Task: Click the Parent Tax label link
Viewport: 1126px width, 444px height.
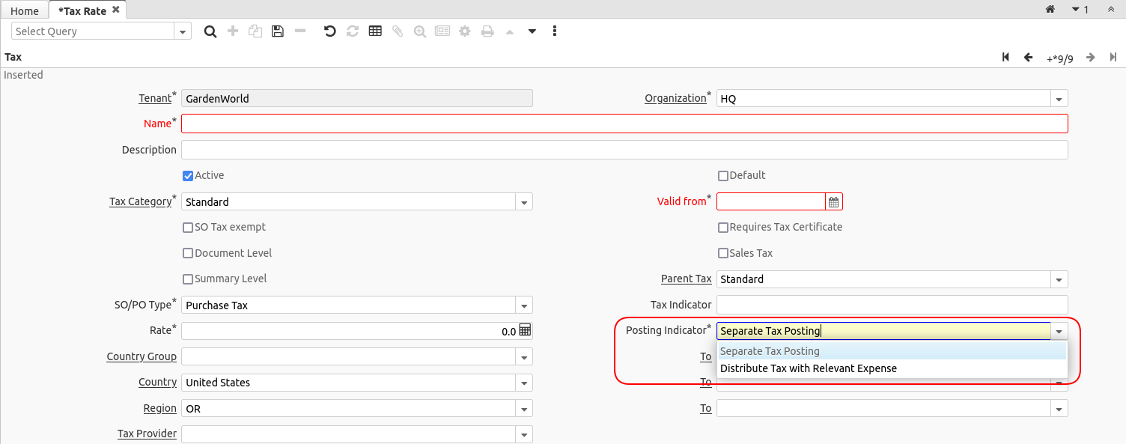Action: click(x=686, y=279)
